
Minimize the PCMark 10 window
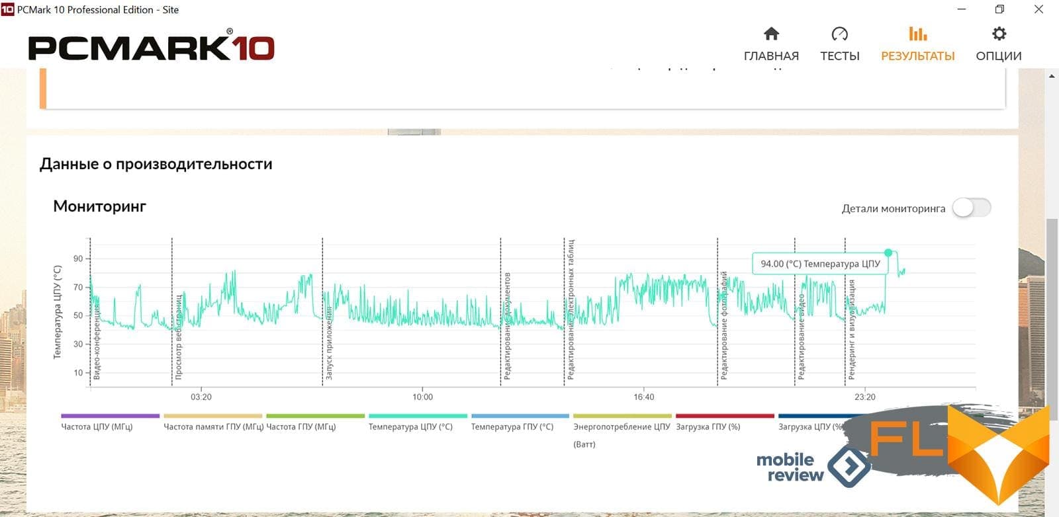[962, 9]
